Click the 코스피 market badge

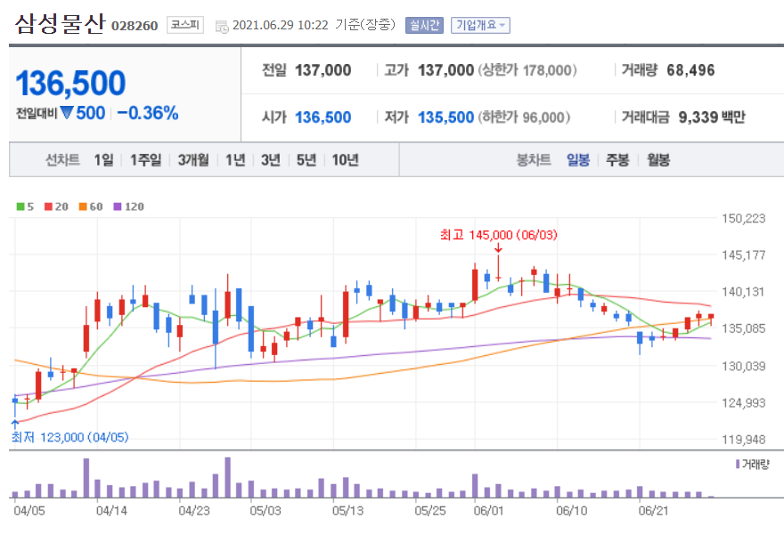(185, 25)
